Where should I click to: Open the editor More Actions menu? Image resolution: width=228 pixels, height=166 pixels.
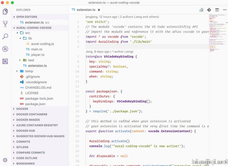225,10
